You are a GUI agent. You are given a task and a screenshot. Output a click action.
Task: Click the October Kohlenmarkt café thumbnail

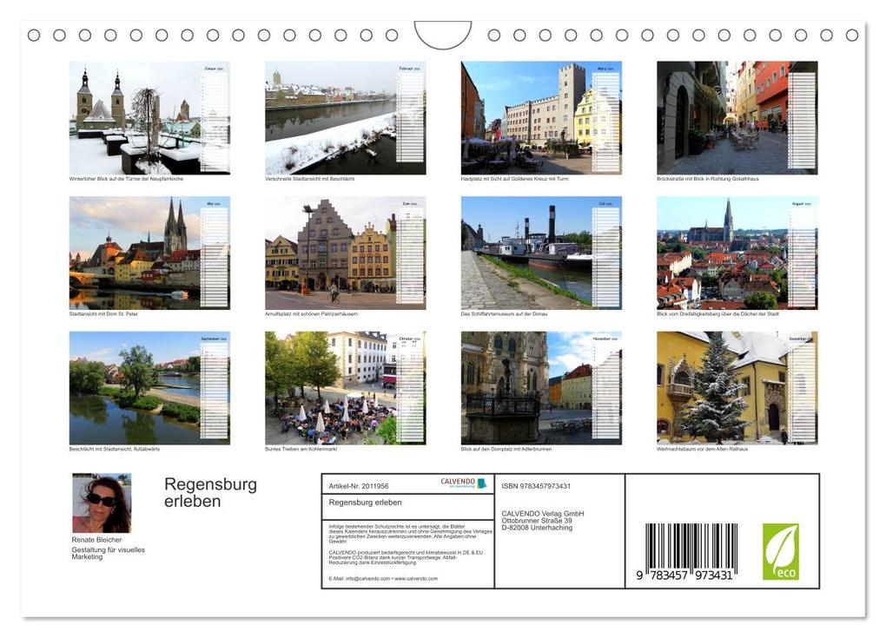pos(345,388)
